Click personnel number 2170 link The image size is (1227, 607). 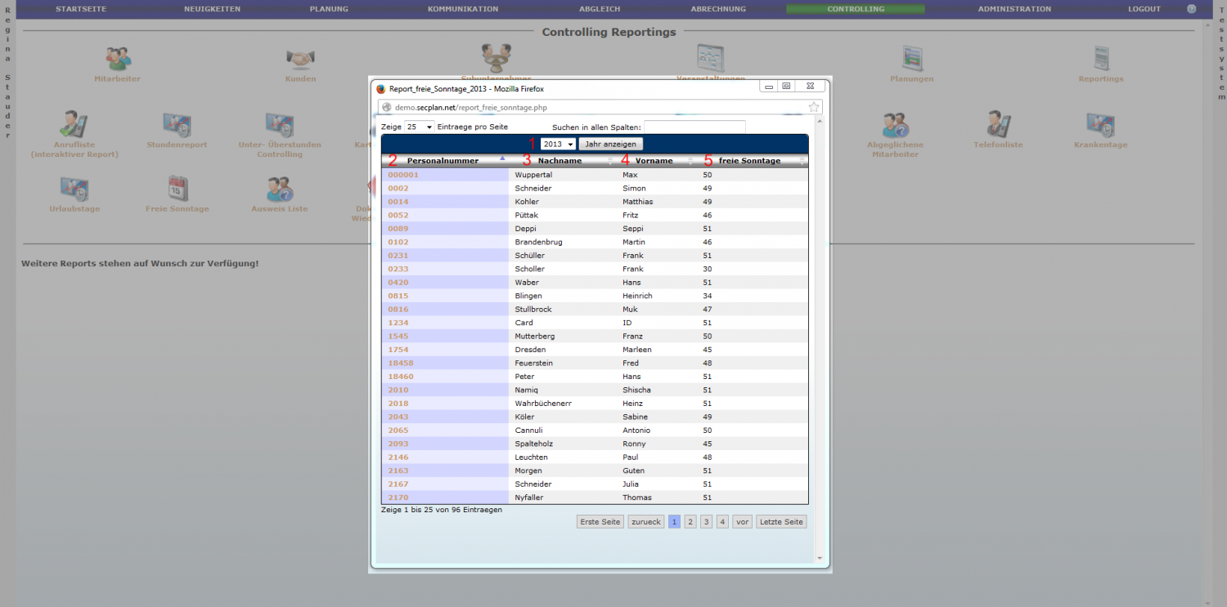tap(398, 498)
